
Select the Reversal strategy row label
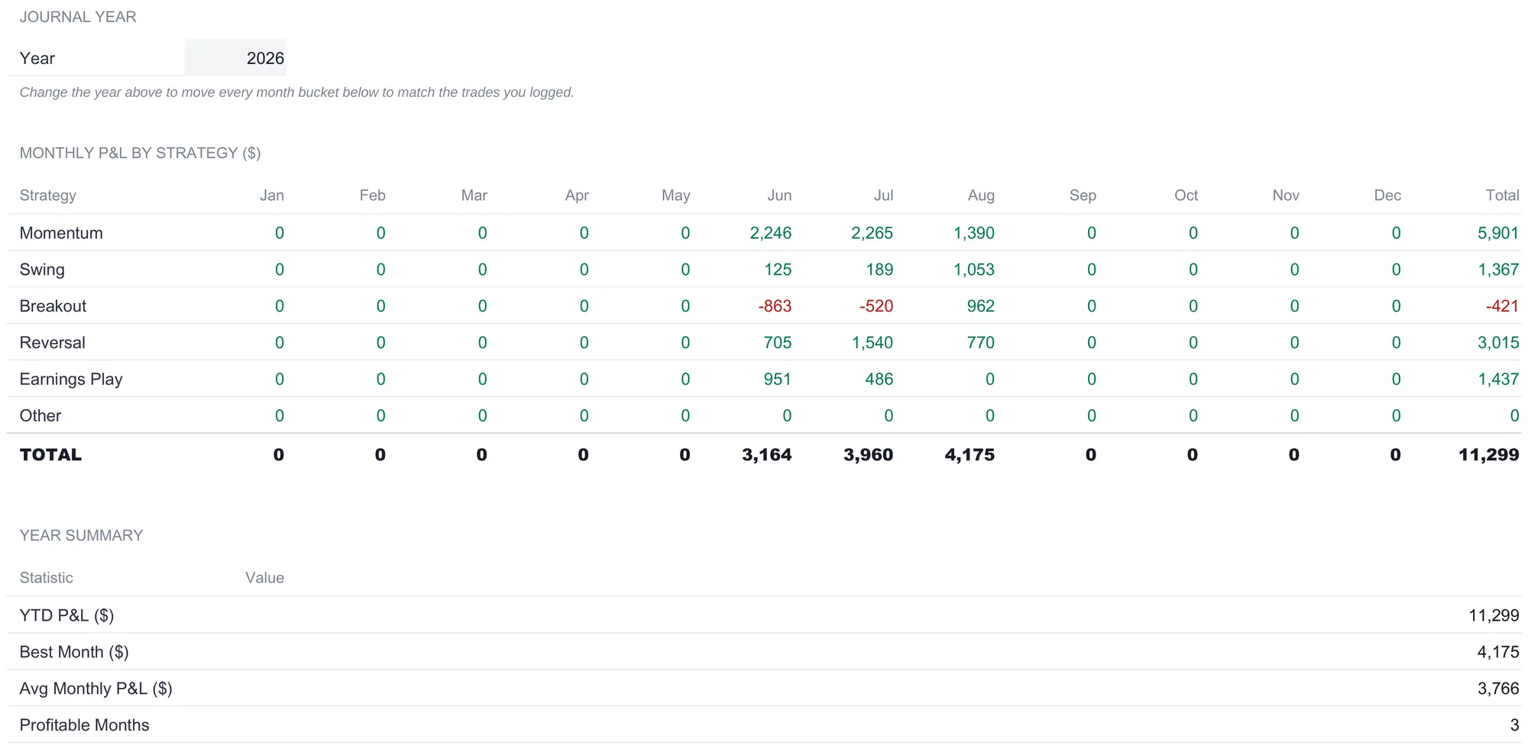52,343
